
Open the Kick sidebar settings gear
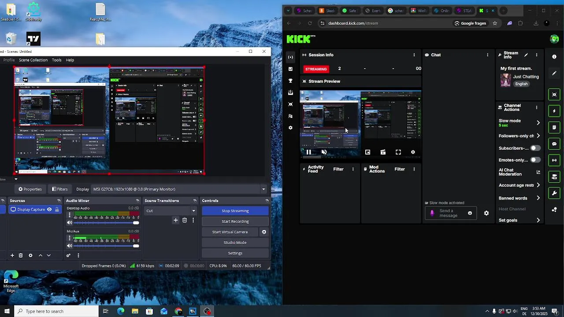[290, 128]
